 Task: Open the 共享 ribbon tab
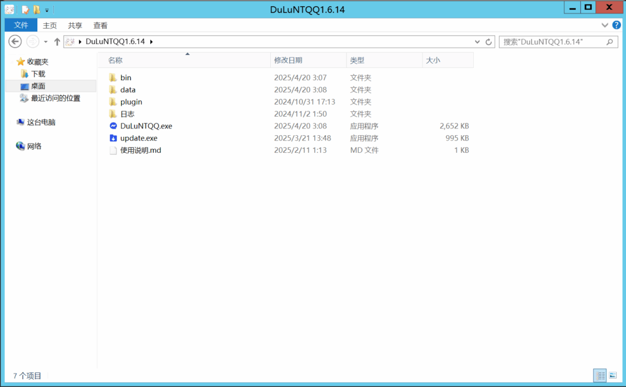75,26
